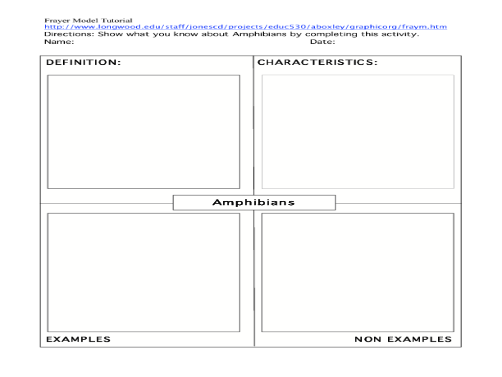This screenshot has height=377, width=502.
Task: Click the 'Date:' field label
Action: click(x=323, y=42)
